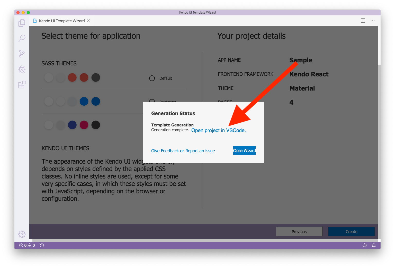Click the 'SASS THEMES' heading
Viewport: 395px width, 268px height.
click(x=59, y=63)
